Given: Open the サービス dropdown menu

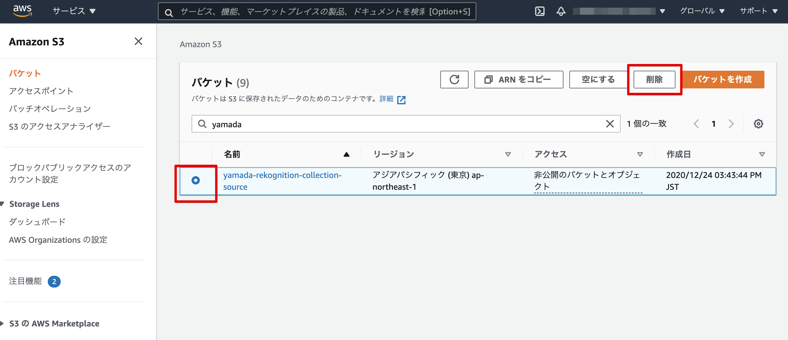Looking at the screenshot, I should [74, 11].
